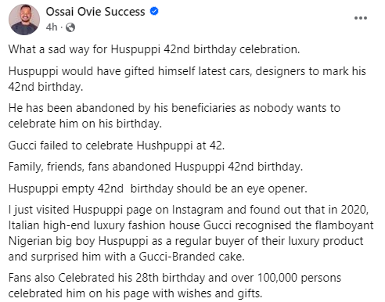
Task: Click the word Instagram in the post
Action: [197, 210]
